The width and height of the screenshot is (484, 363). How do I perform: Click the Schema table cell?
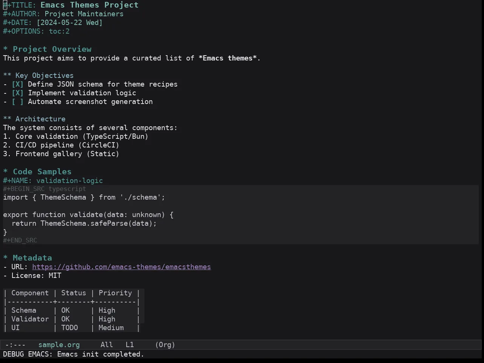click(x=24, y=310)
